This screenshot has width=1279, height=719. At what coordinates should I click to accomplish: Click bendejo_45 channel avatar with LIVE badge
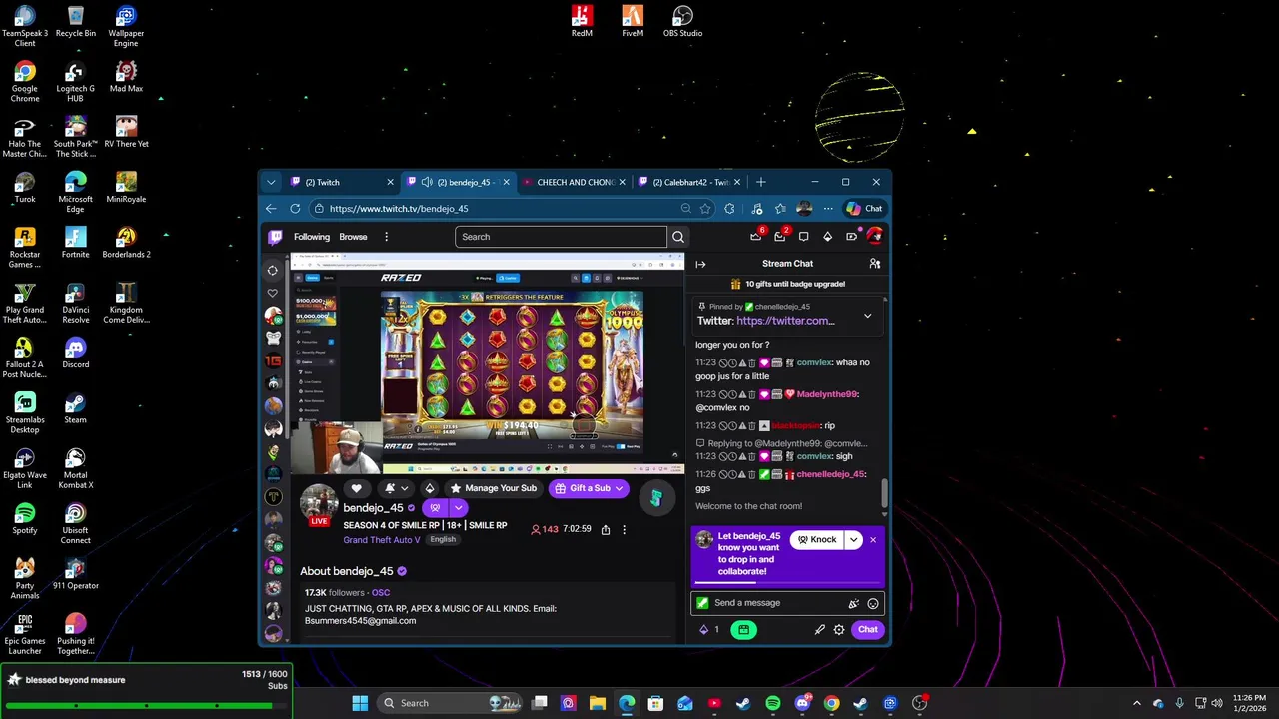point(319,504)
